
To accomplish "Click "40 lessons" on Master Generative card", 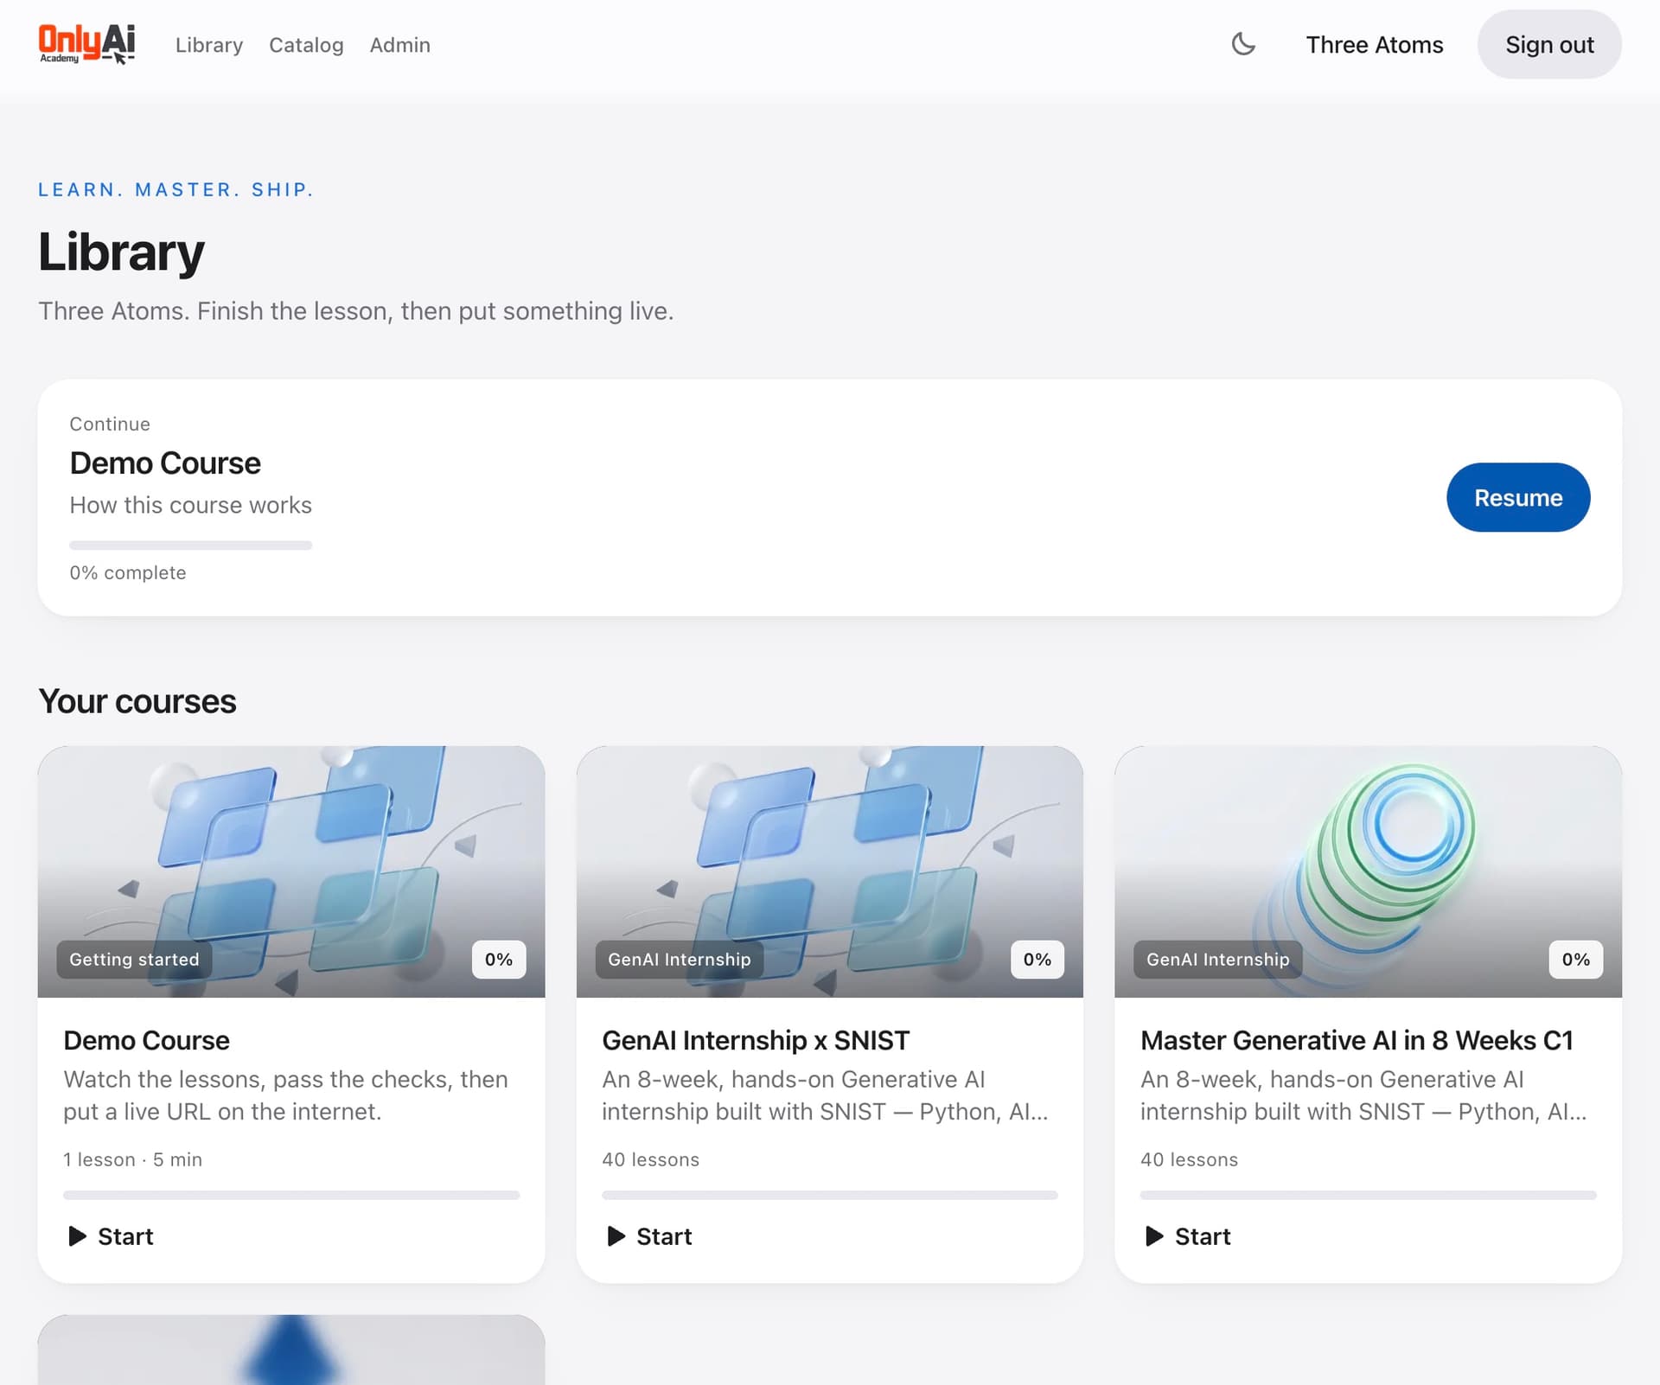I will point(1189,1159).
